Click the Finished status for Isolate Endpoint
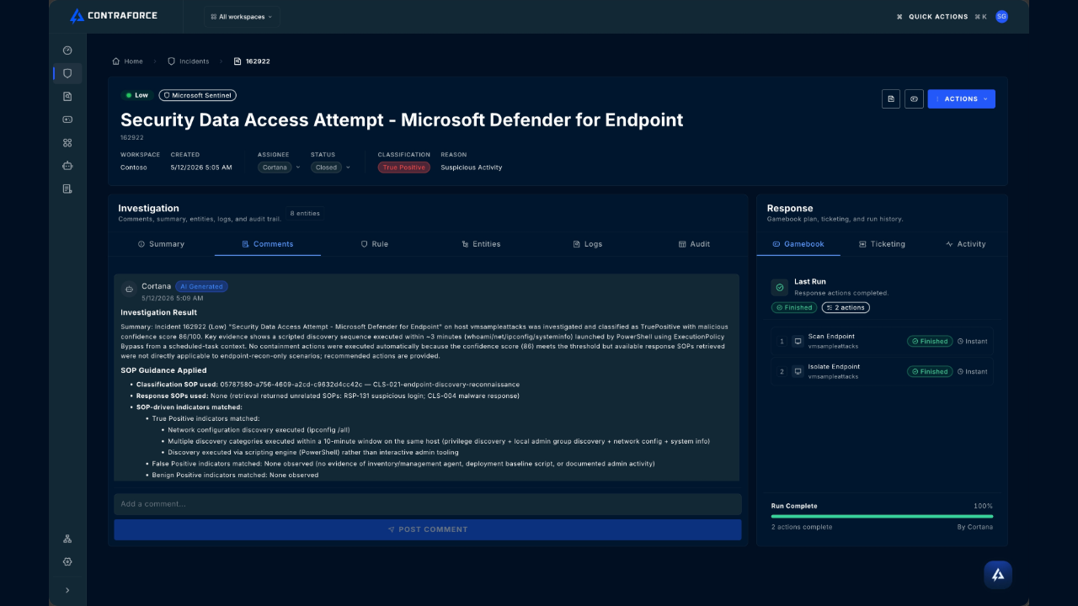Screen dimensions: 1078x606 pyautogui.click(x=930, y=372)
